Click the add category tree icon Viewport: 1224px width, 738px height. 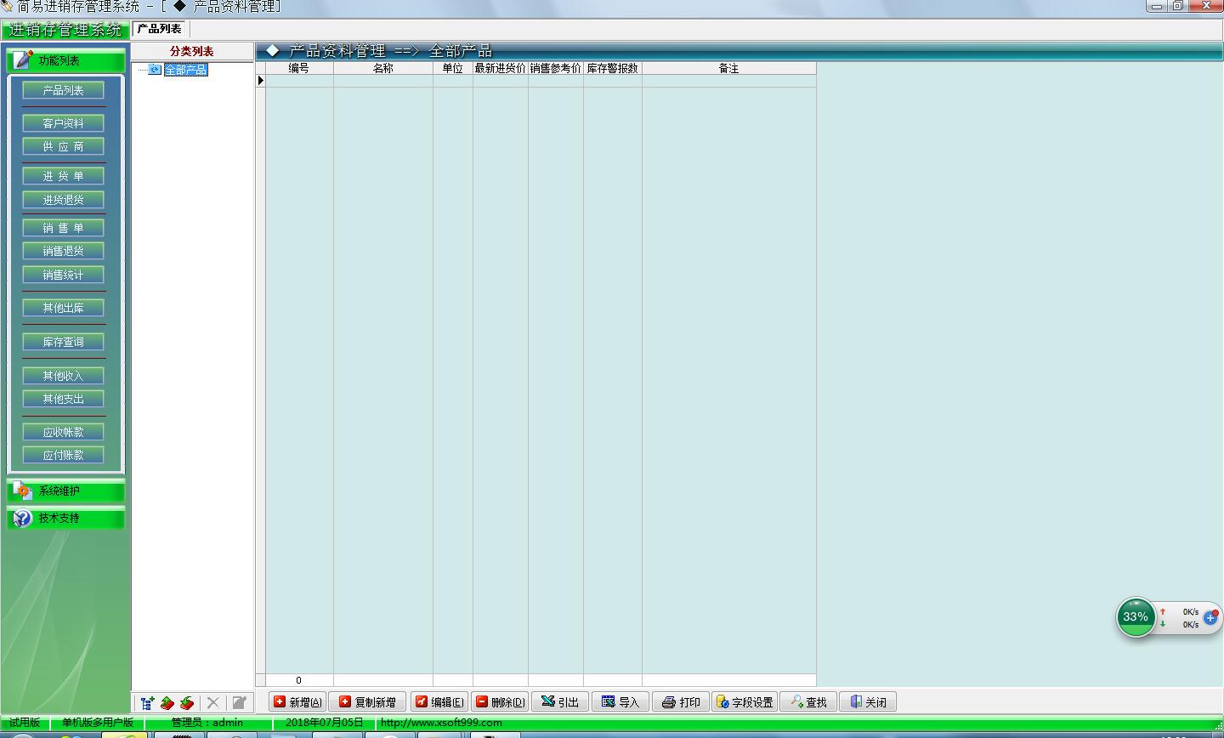pyautogui.click(x=147, y=702)
